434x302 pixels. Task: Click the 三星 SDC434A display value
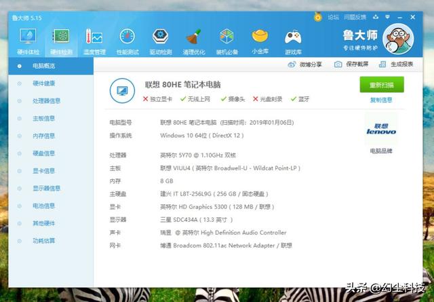(x=196, y=220)
